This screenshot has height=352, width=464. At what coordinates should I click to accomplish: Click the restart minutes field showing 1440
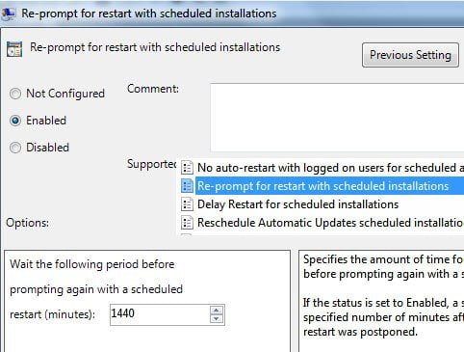tap(160, 314)
